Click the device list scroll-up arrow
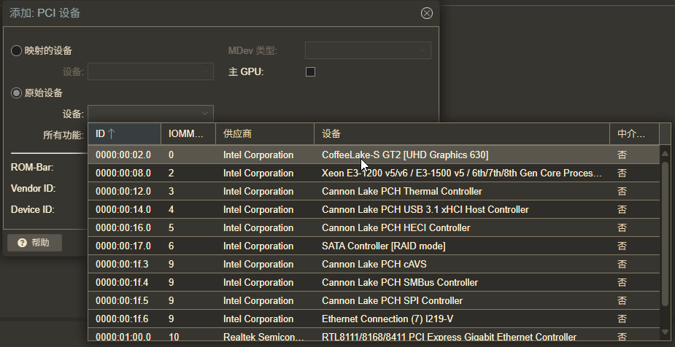Screen dimensions: 675x347 pyautogui.click(x=665, y=153)
